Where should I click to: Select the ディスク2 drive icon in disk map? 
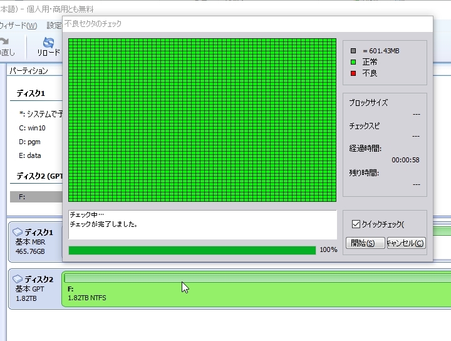pos(18,279)
